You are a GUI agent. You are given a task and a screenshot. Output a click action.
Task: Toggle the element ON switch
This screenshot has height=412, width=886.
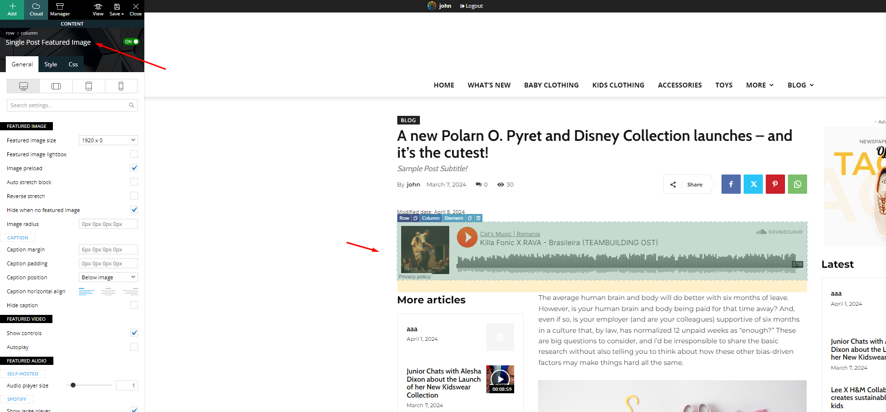(131, 42)
